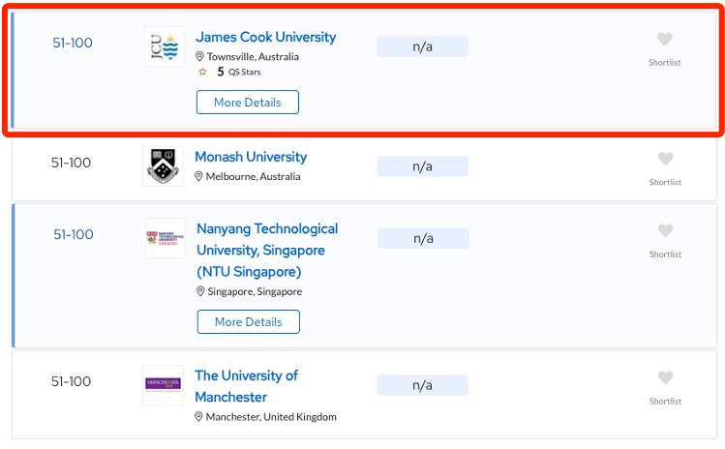Click the location pin beside Melbourne, Australia

(x=198, y=176)
